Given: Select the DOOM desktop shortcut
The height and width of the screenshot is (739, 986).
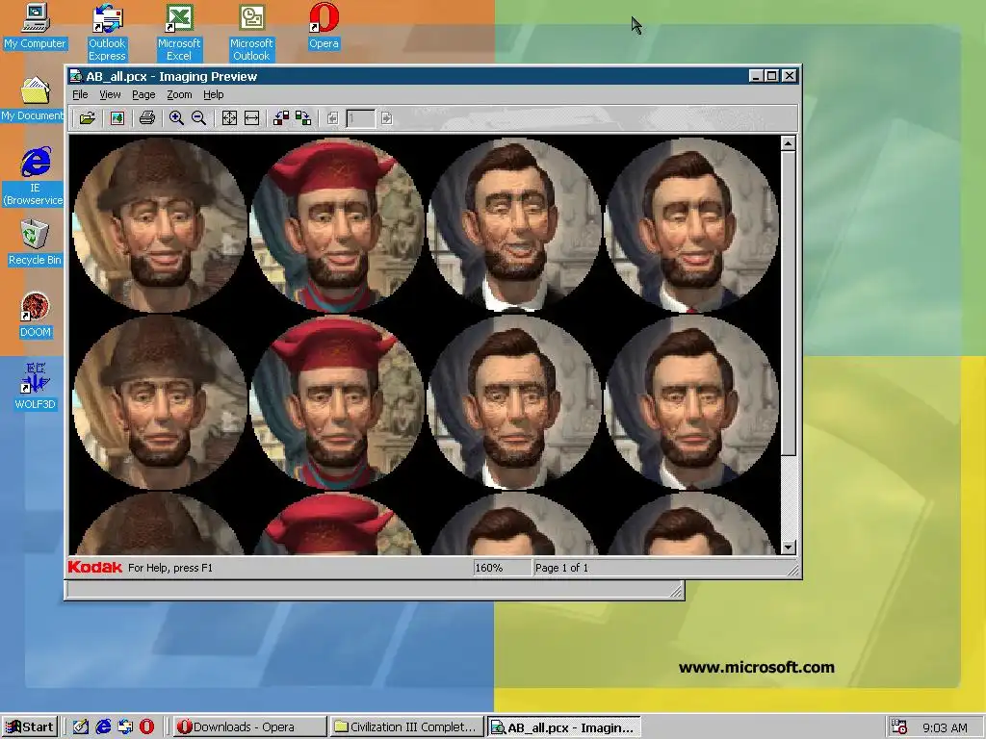Looking at the screenshot, I should coord(36,315).
